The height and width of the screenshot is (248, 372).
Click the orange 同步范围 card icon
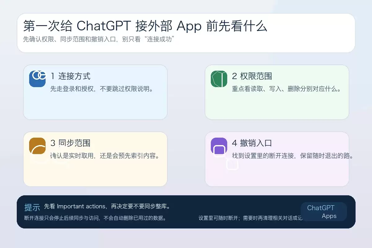[37, 146]
